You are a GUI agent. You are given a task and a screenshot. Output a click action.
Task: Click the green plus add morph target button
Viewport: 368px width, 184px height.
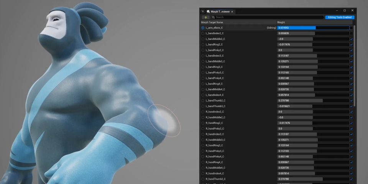[206, 17]
